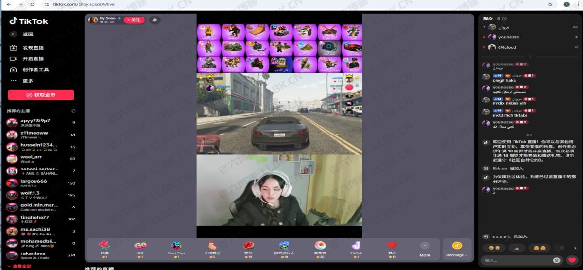Click the 'mrdix nkbas ylh' chat comment
583x270 pixels.
(510, 103)
